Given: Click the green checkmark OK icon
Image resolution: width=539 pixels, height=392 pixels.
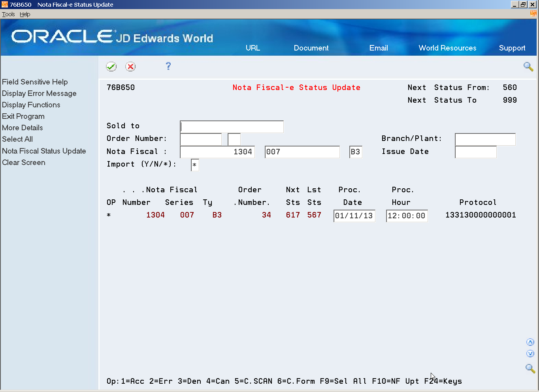Looking at the screenshot, I should [x=111, y=67].
